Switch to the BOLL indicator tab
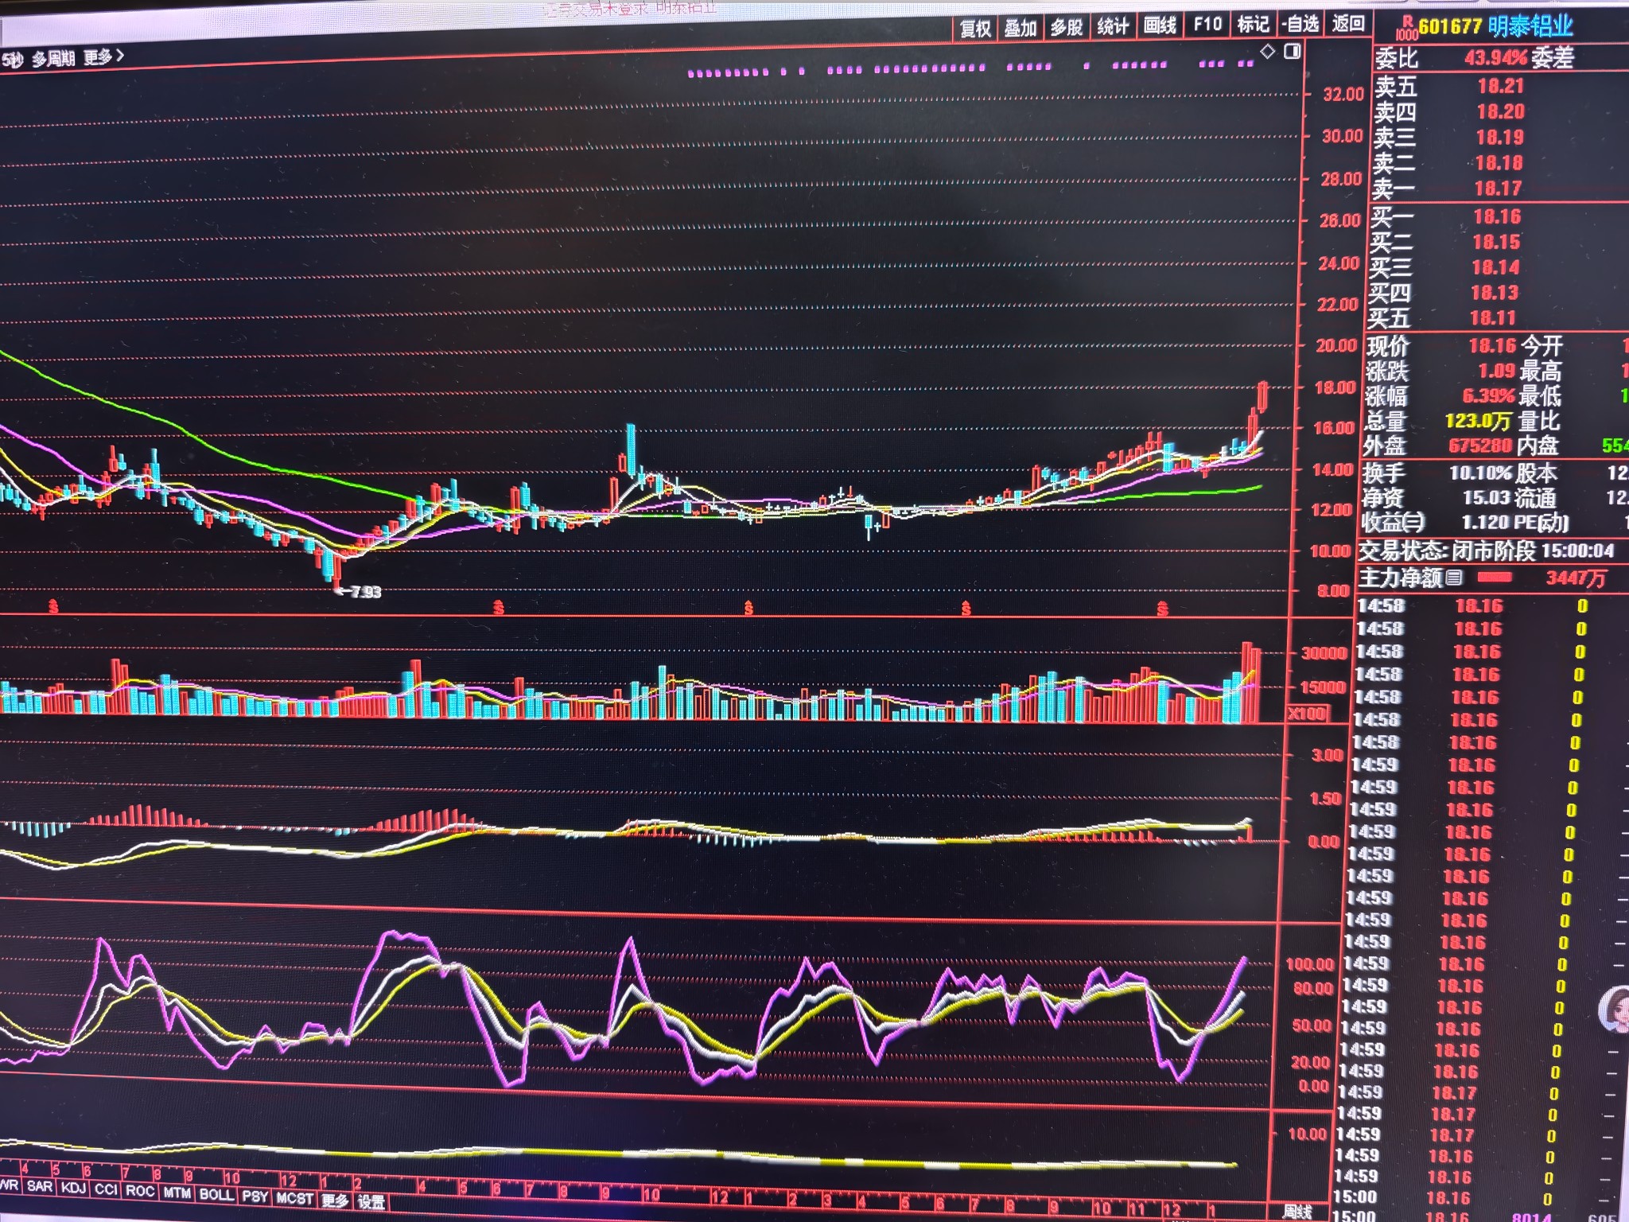Viewport: 1629px width, 1222px height. (x=216, y=1195)
